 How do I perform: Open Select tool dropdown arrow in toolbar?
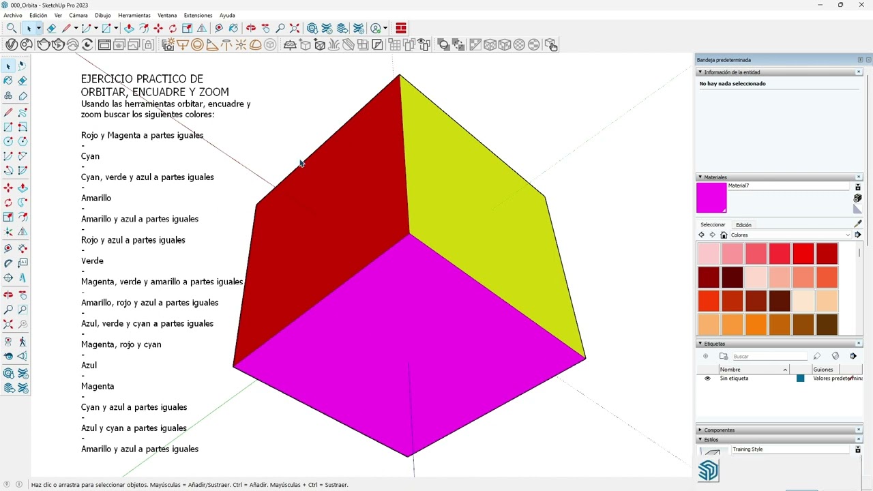click(x=39, y=28)
